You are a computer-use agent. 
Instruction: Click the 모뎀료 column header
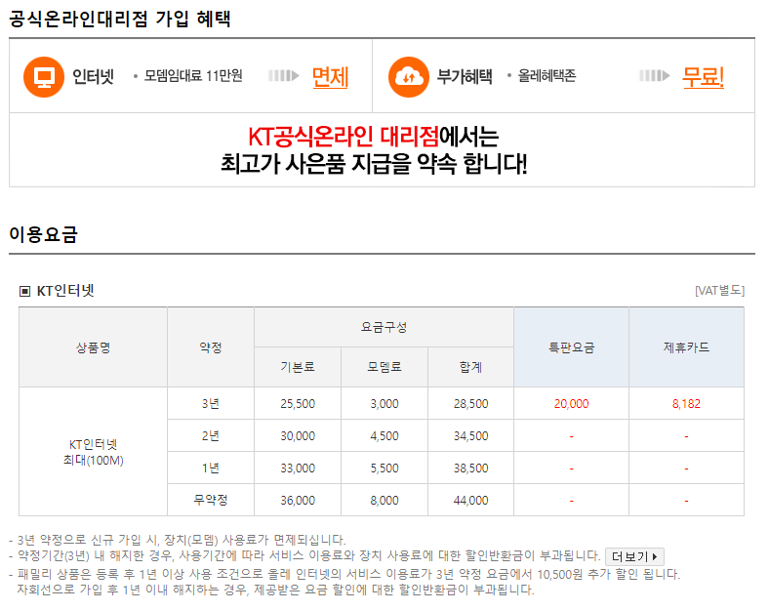[384, 367]
